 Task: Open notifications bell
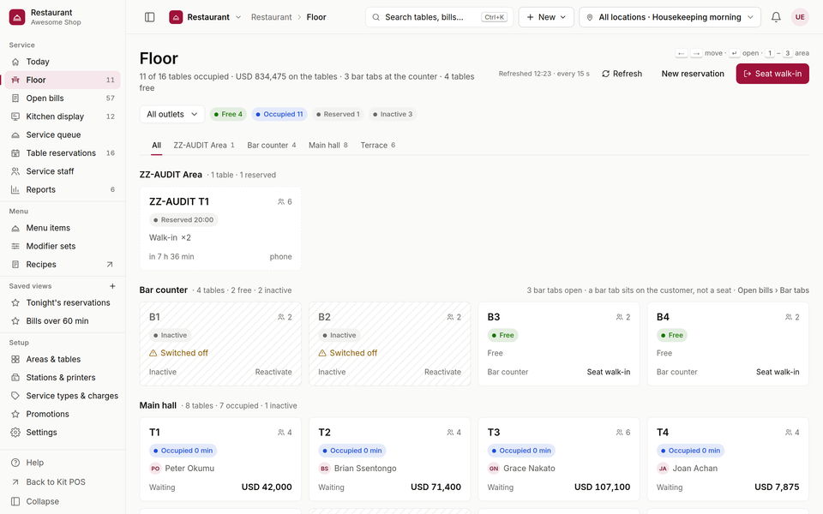point(776,17)
